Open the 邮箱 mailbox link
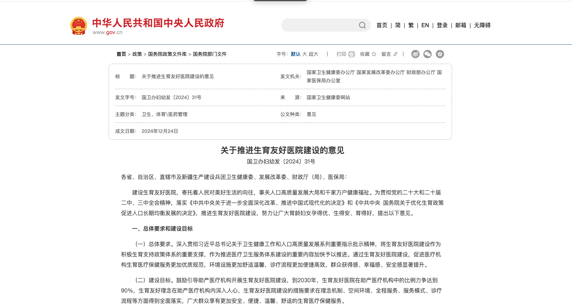572x307 pixels. click(461, 25)
